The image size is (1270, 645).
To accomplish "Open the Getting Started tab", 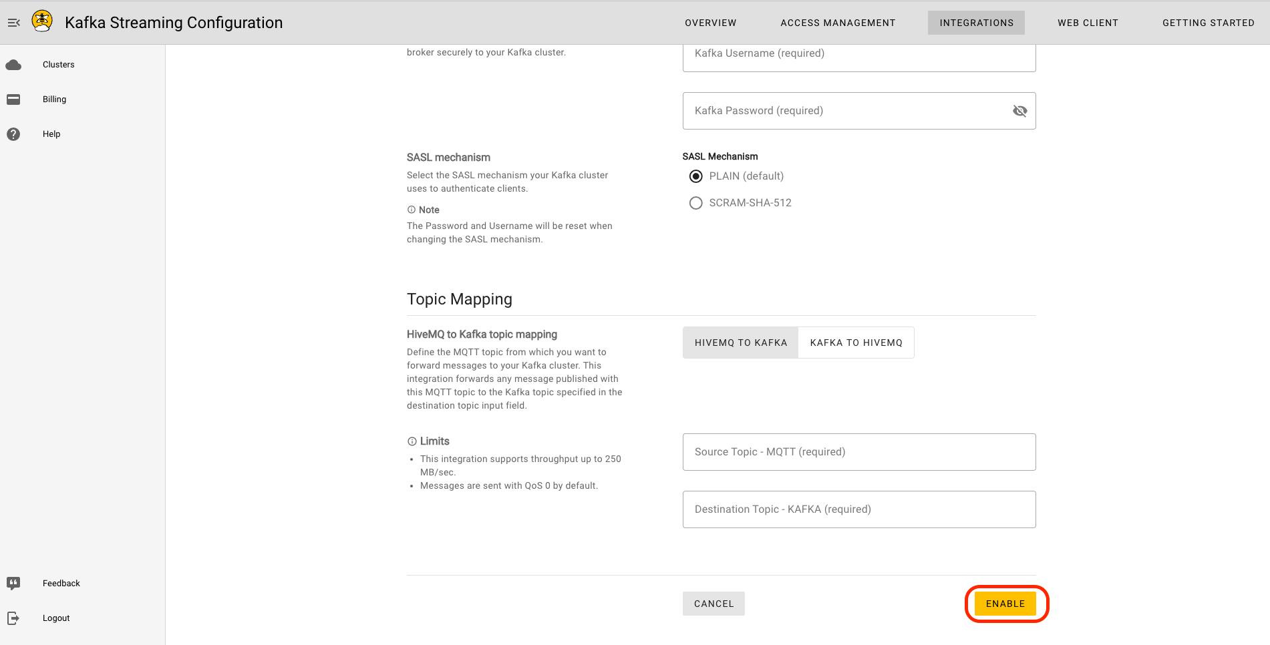I will tap(1208, 23).
